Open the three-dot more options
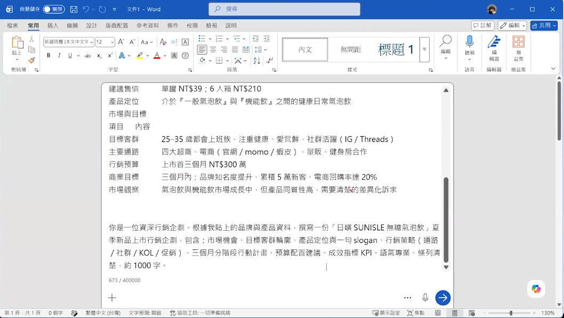 coord(407,298)
